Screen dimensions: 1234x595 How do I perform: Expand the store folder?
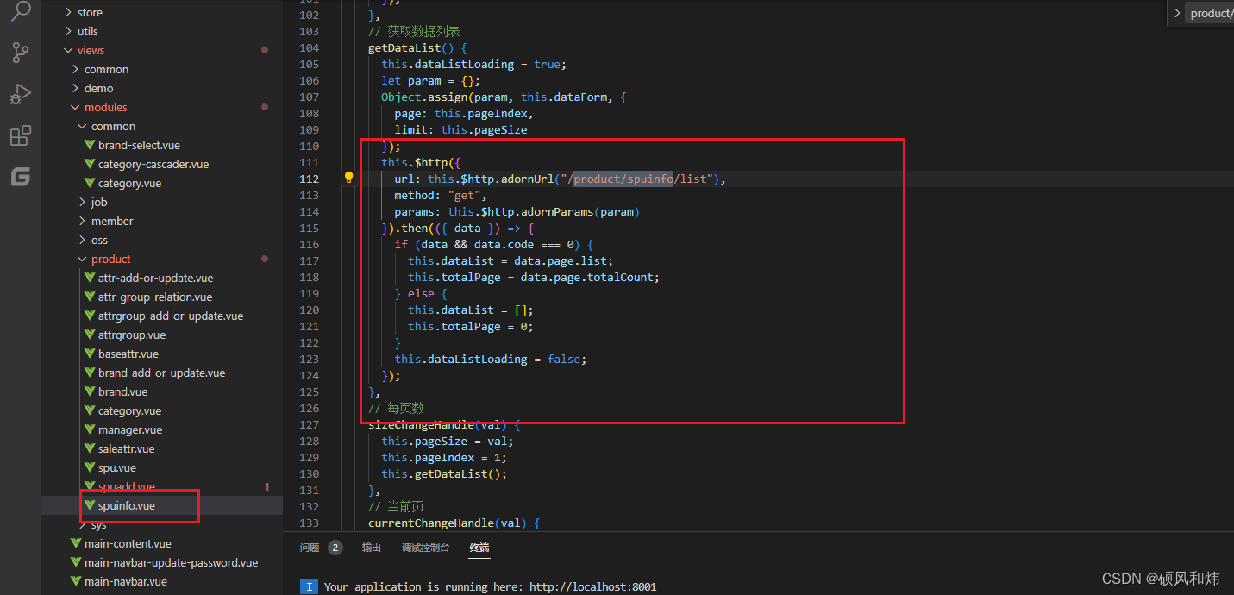pos(69,12)
